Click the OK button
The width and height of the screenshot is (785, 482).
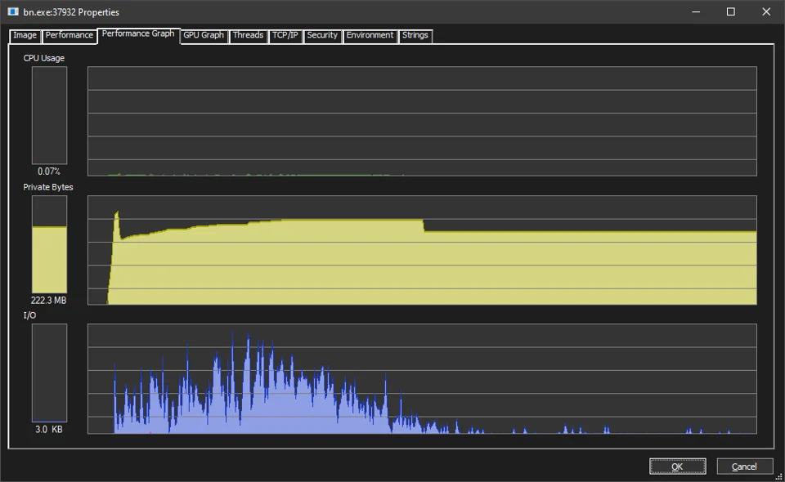677,466
